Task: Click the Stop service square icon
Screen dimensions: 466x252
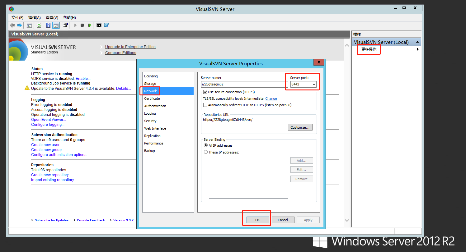Action: pos(82,25)
